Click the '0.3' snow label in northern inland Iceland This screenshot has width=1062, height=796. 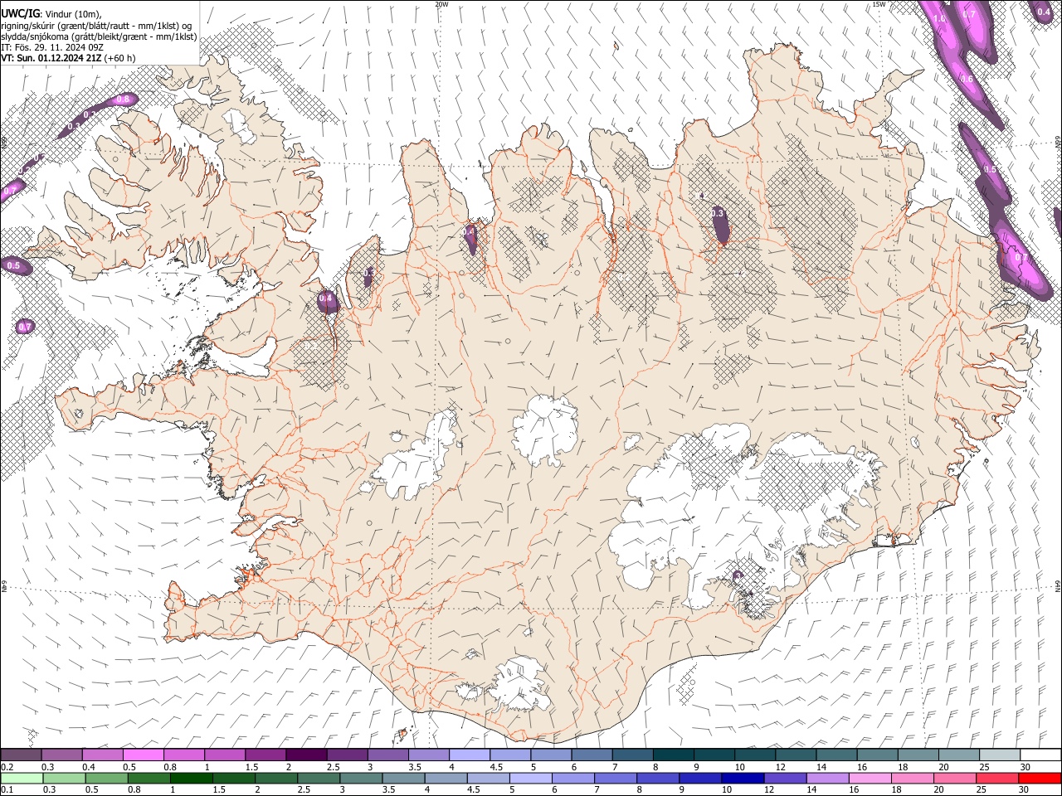(x=718, y=213)
